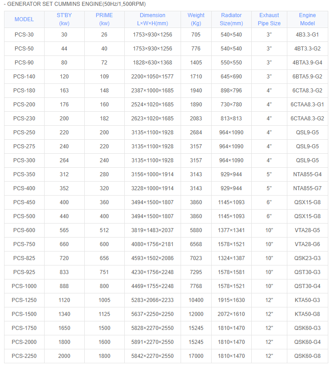Click engine model QSK60-G8
The height and width of the screenshot is (366, 331).
tap(308, 356)
